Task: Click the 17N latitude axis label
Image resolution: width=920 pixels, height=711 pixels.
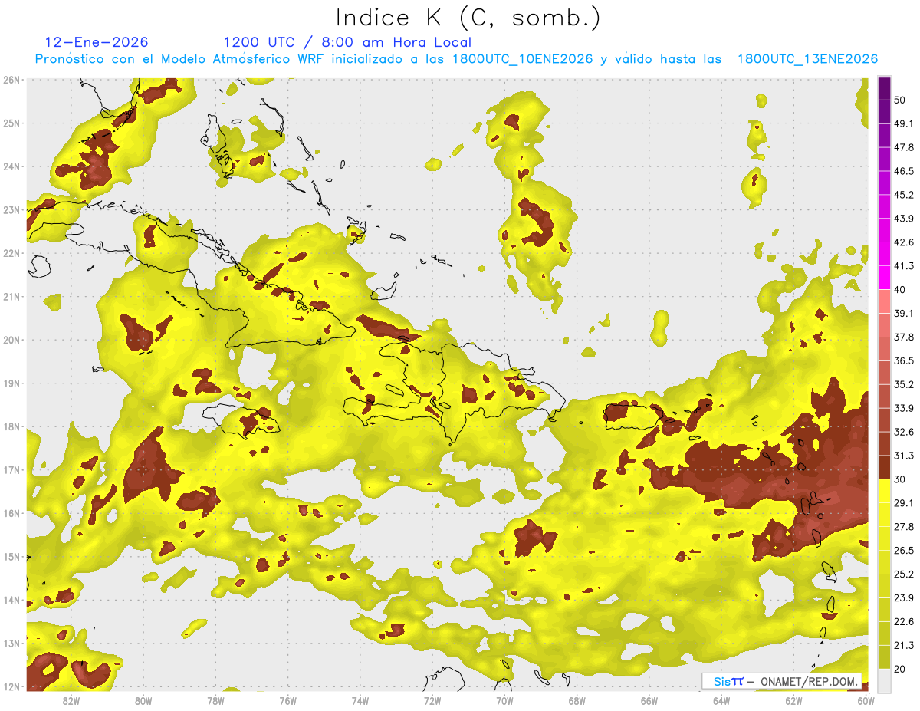Action: 11,469
